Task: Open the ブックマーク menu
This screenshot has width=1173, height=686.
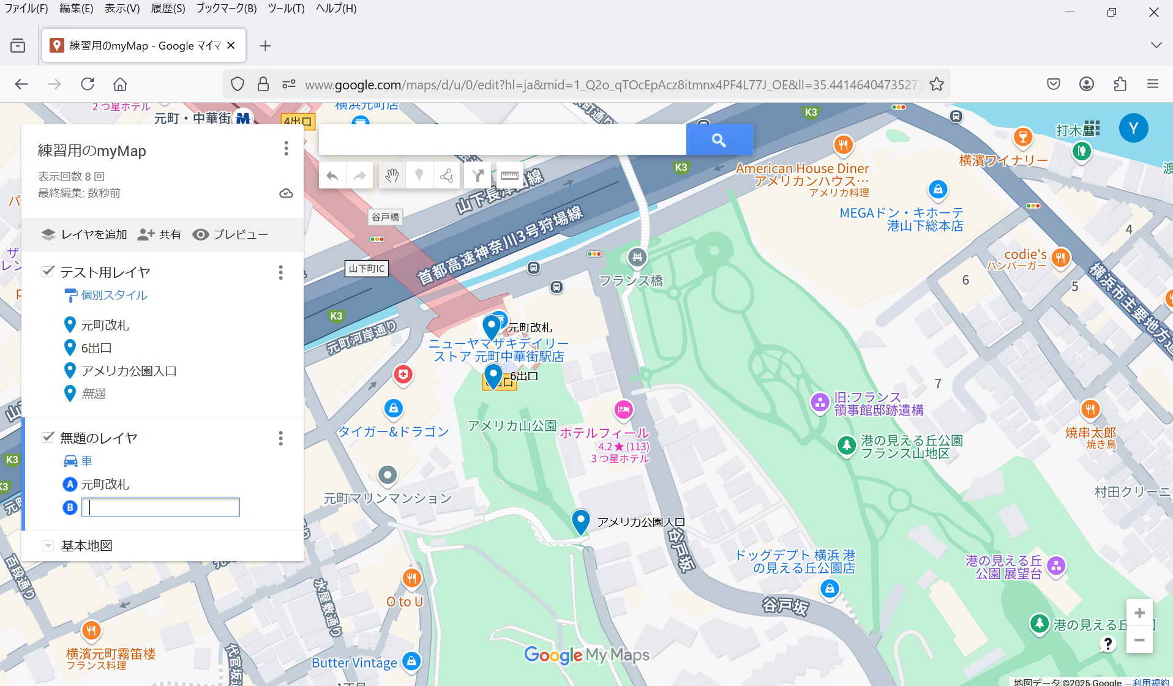Action: click(226, 9)
